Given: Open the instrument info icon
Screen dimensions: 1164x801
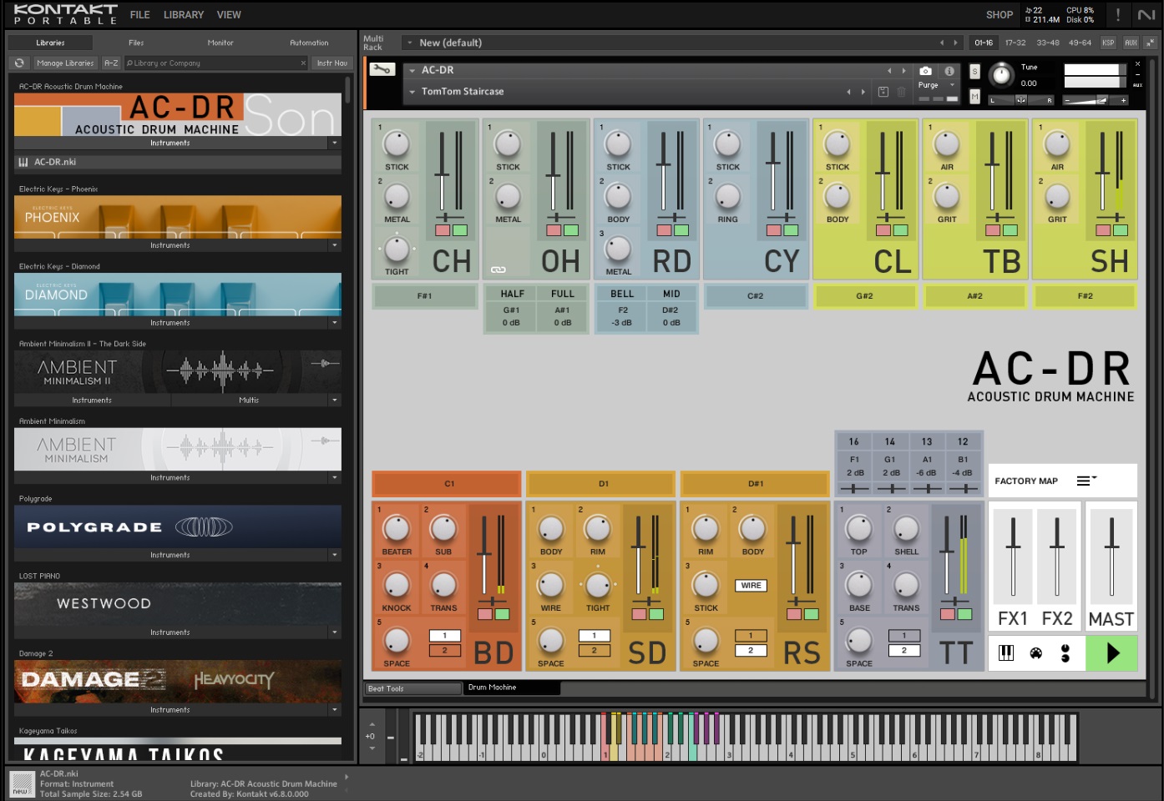Looking at the screenshot, I should (x=949, y=71).
